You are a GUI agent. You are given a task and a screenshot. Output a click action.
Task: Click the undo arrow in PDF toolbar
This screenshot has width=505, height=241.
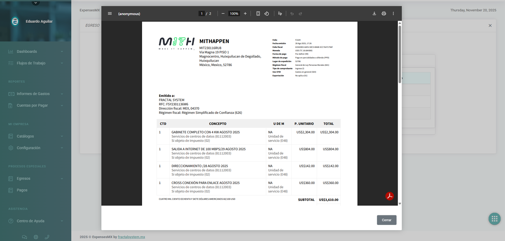click(292, 13)
